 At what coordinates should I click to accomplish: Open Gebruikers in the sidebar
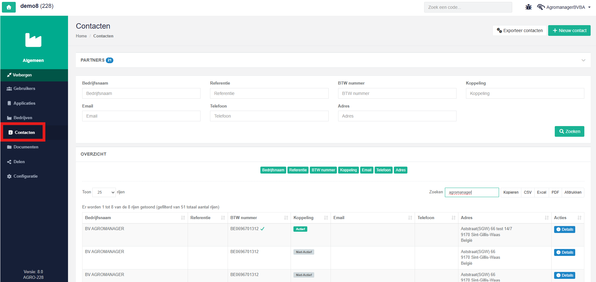pyautogui.click(x=34, y=89)
